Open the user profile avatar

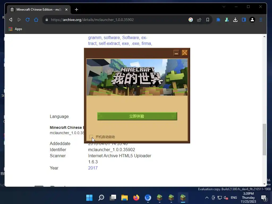pyautogui.click(x=252, y=20)
